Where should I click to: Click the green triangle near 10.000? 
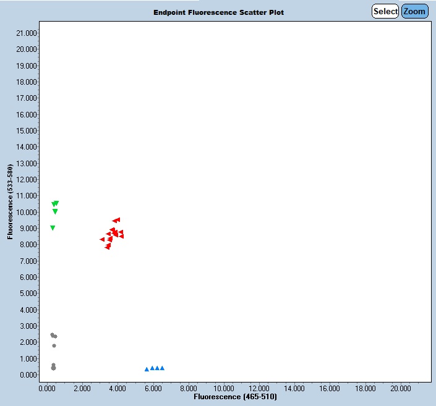pyautogui.click(x=55, y=211)
